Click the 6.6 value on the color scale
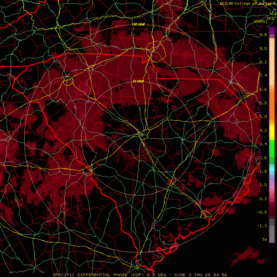The height and width of the screenshot is (277, 277). [263, 89]
